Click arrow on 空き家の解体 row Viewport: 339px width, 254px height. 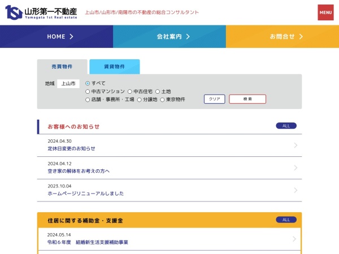(295, 168)
